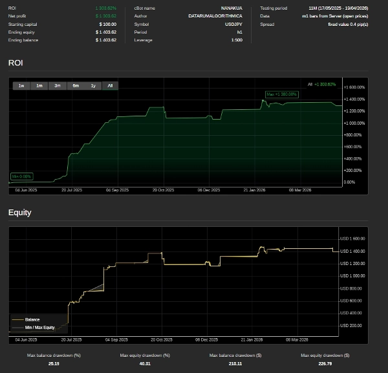Toggle the Min / Max Equity legend entry
The width and height of the screenshot is (388, 373).
pos(39,328)
